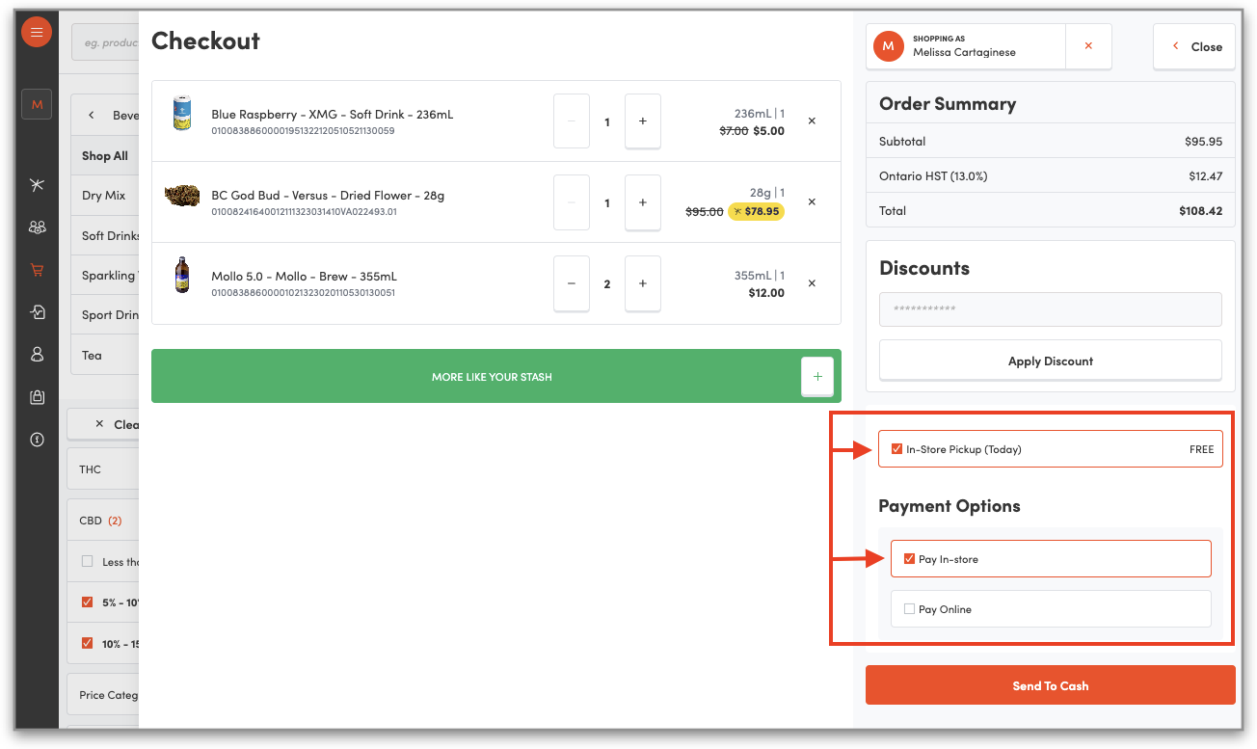Increase Mollo 5.0 quantity with plus
This screenshot has width=1257, height=749.
[642, 283]
